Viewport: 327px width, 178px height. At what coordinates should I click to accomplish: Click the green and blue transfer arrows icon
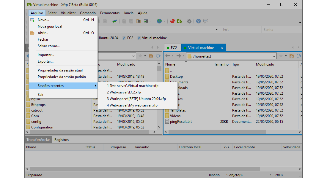(114, 21)
